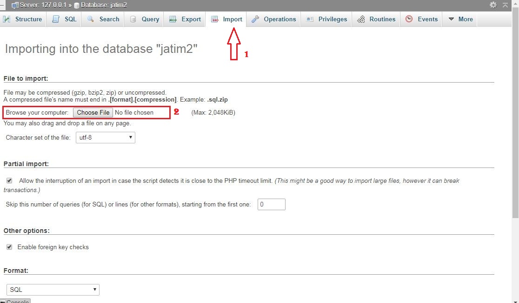Expand the More menu
The width and height of the screenshot is (519, 303).
[x=459, y=19]
